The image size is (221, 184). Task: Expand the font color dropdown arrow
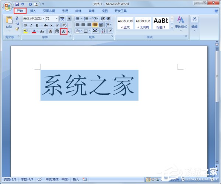(38, 32)
